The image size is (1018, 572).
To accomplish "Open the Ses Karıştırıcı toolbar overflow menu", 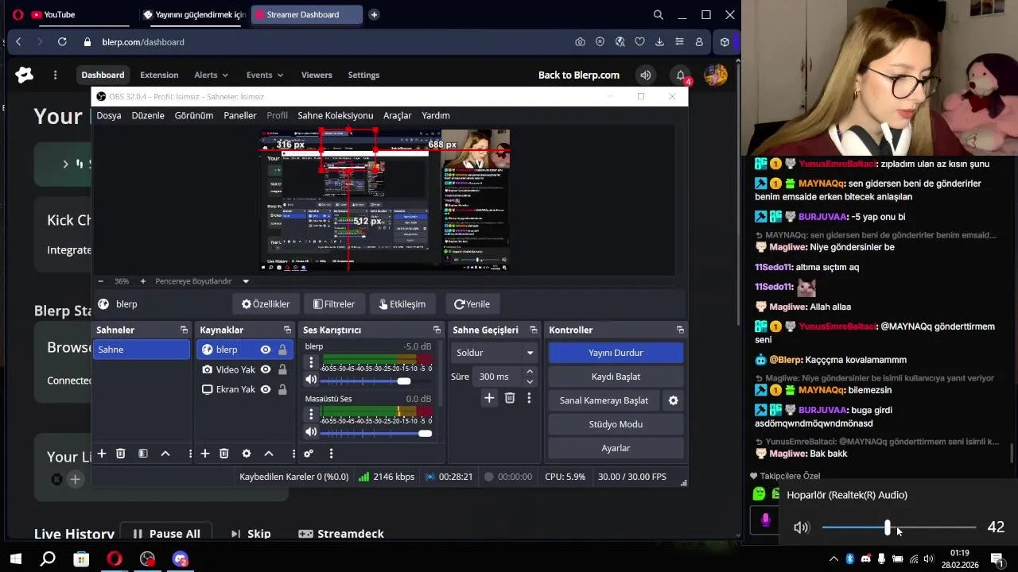I will tap(331, 454).
